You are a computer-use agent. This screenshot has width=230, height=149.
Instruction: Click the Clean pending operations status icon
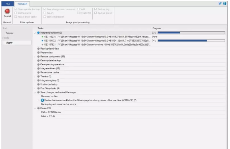pyautogui.click(x=38, y=64)
